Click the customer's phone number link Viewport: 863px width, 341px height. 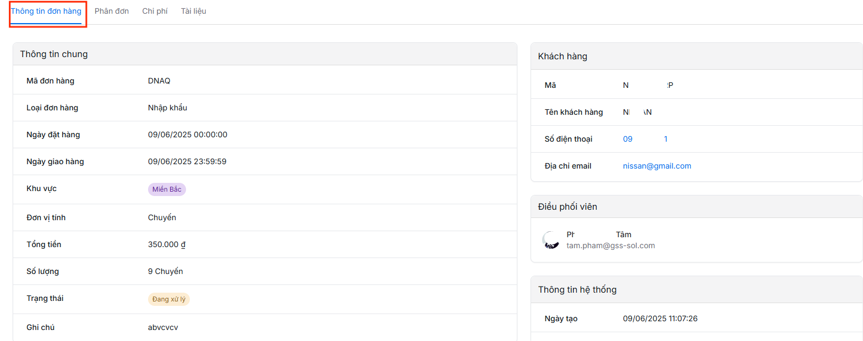pos(645,139)
